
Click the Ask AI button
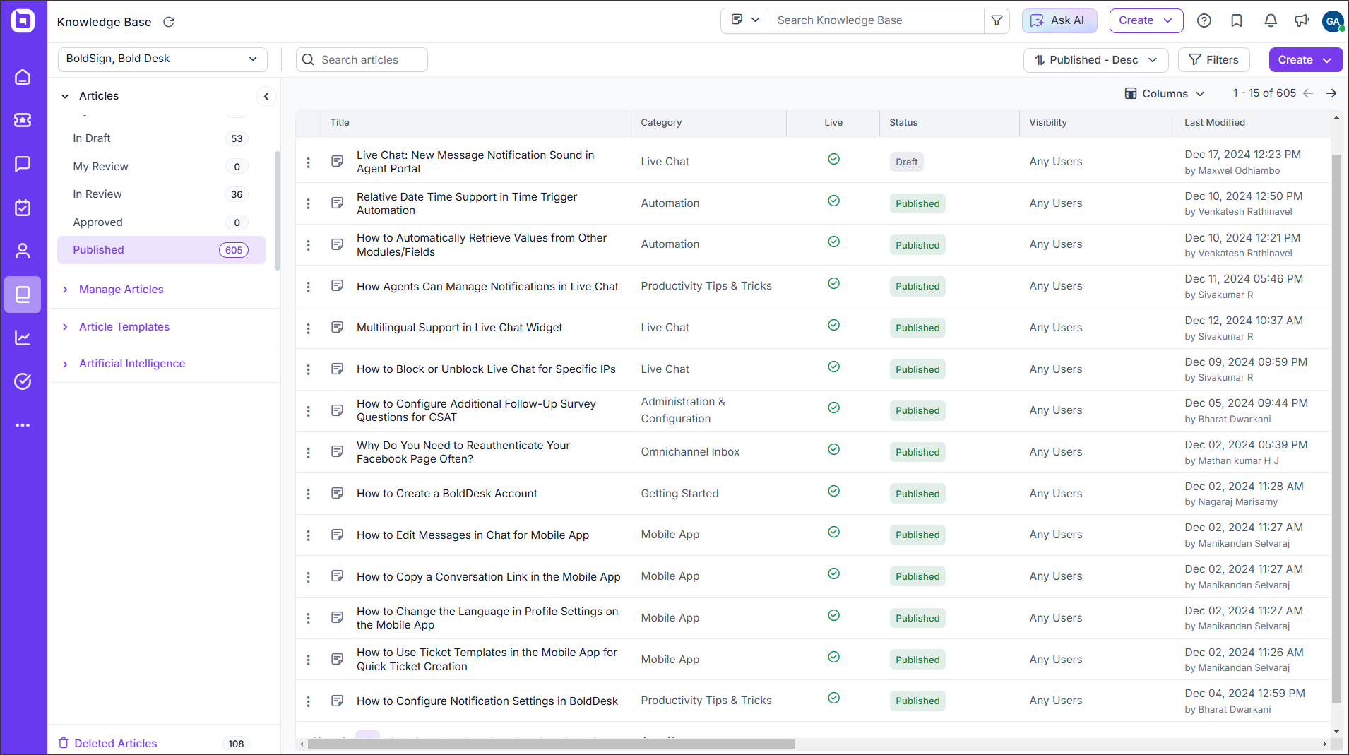[x=1059, y=20]
